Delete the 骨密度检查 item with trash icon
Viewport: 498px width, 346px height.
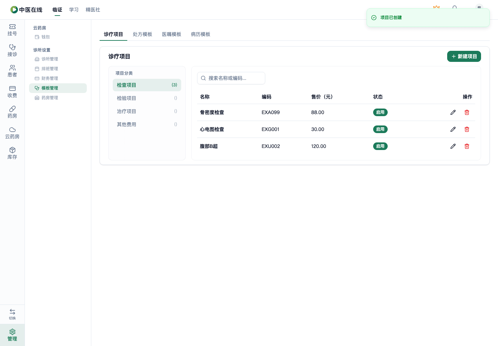[x=467, y=112]
